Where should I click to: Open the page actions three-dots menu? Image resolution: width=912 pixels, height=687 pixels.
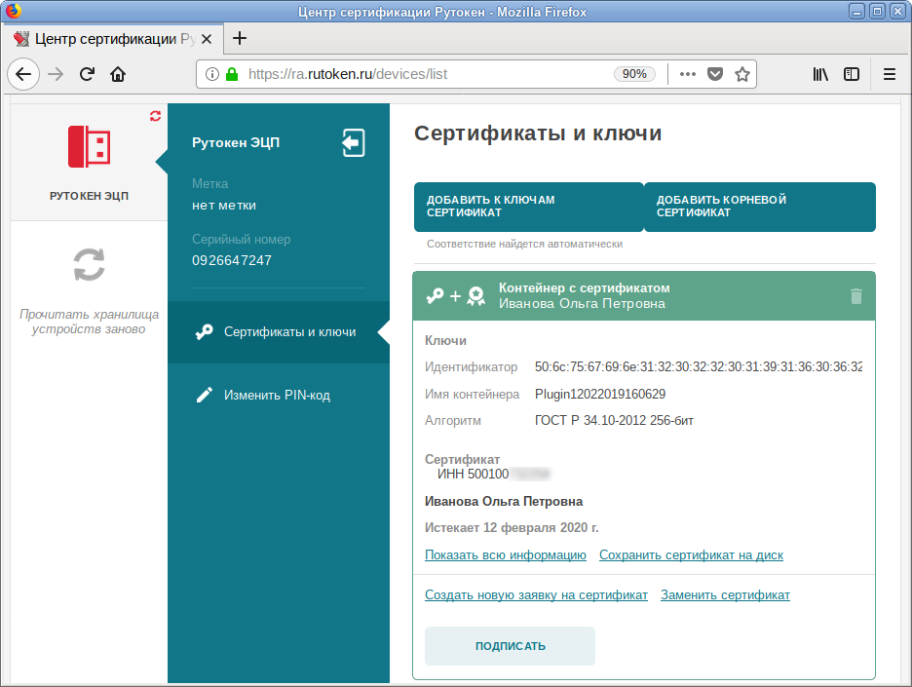[688, 74]
